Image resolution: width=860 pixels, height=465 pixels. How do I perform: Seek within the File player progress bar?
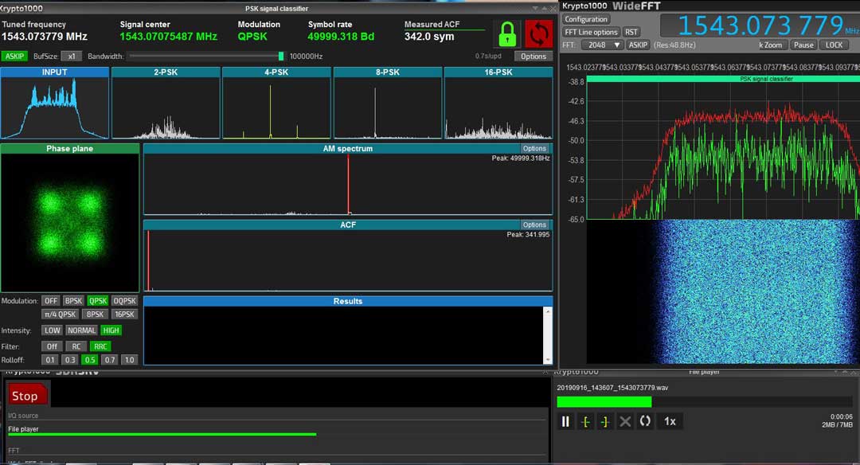tap(705, 402)
